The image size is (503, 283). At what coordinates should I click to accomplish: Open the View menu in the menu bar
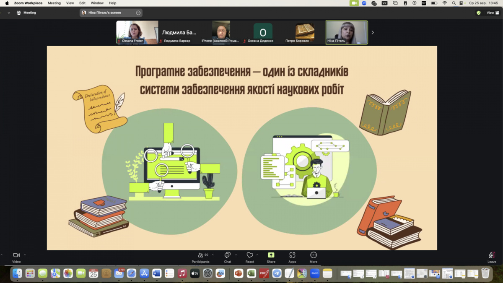70,3
